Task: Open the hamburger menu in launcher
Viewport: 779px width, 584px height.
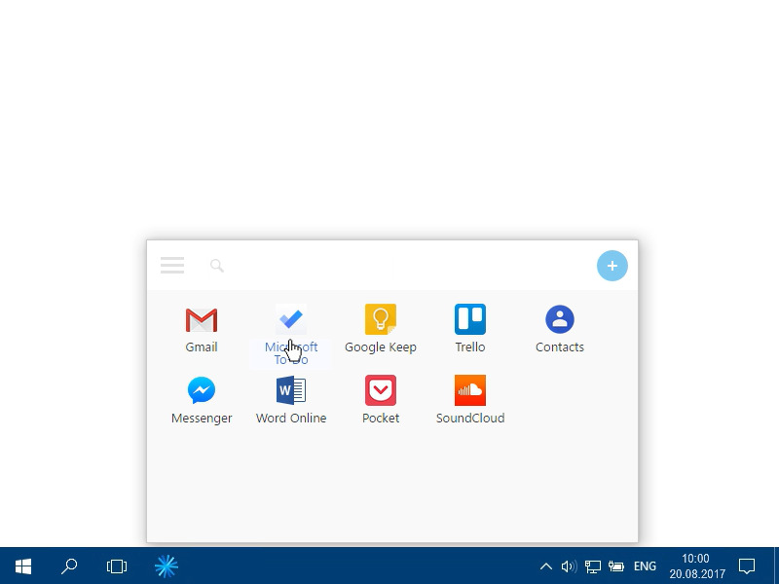Action: point(172,265)
